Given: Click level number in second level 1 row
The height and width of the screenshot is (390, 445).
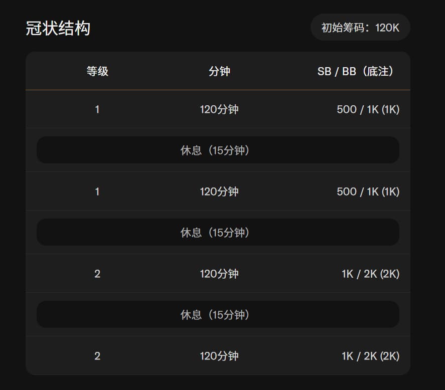Looking at the screenshot, I should pos(97,191).
